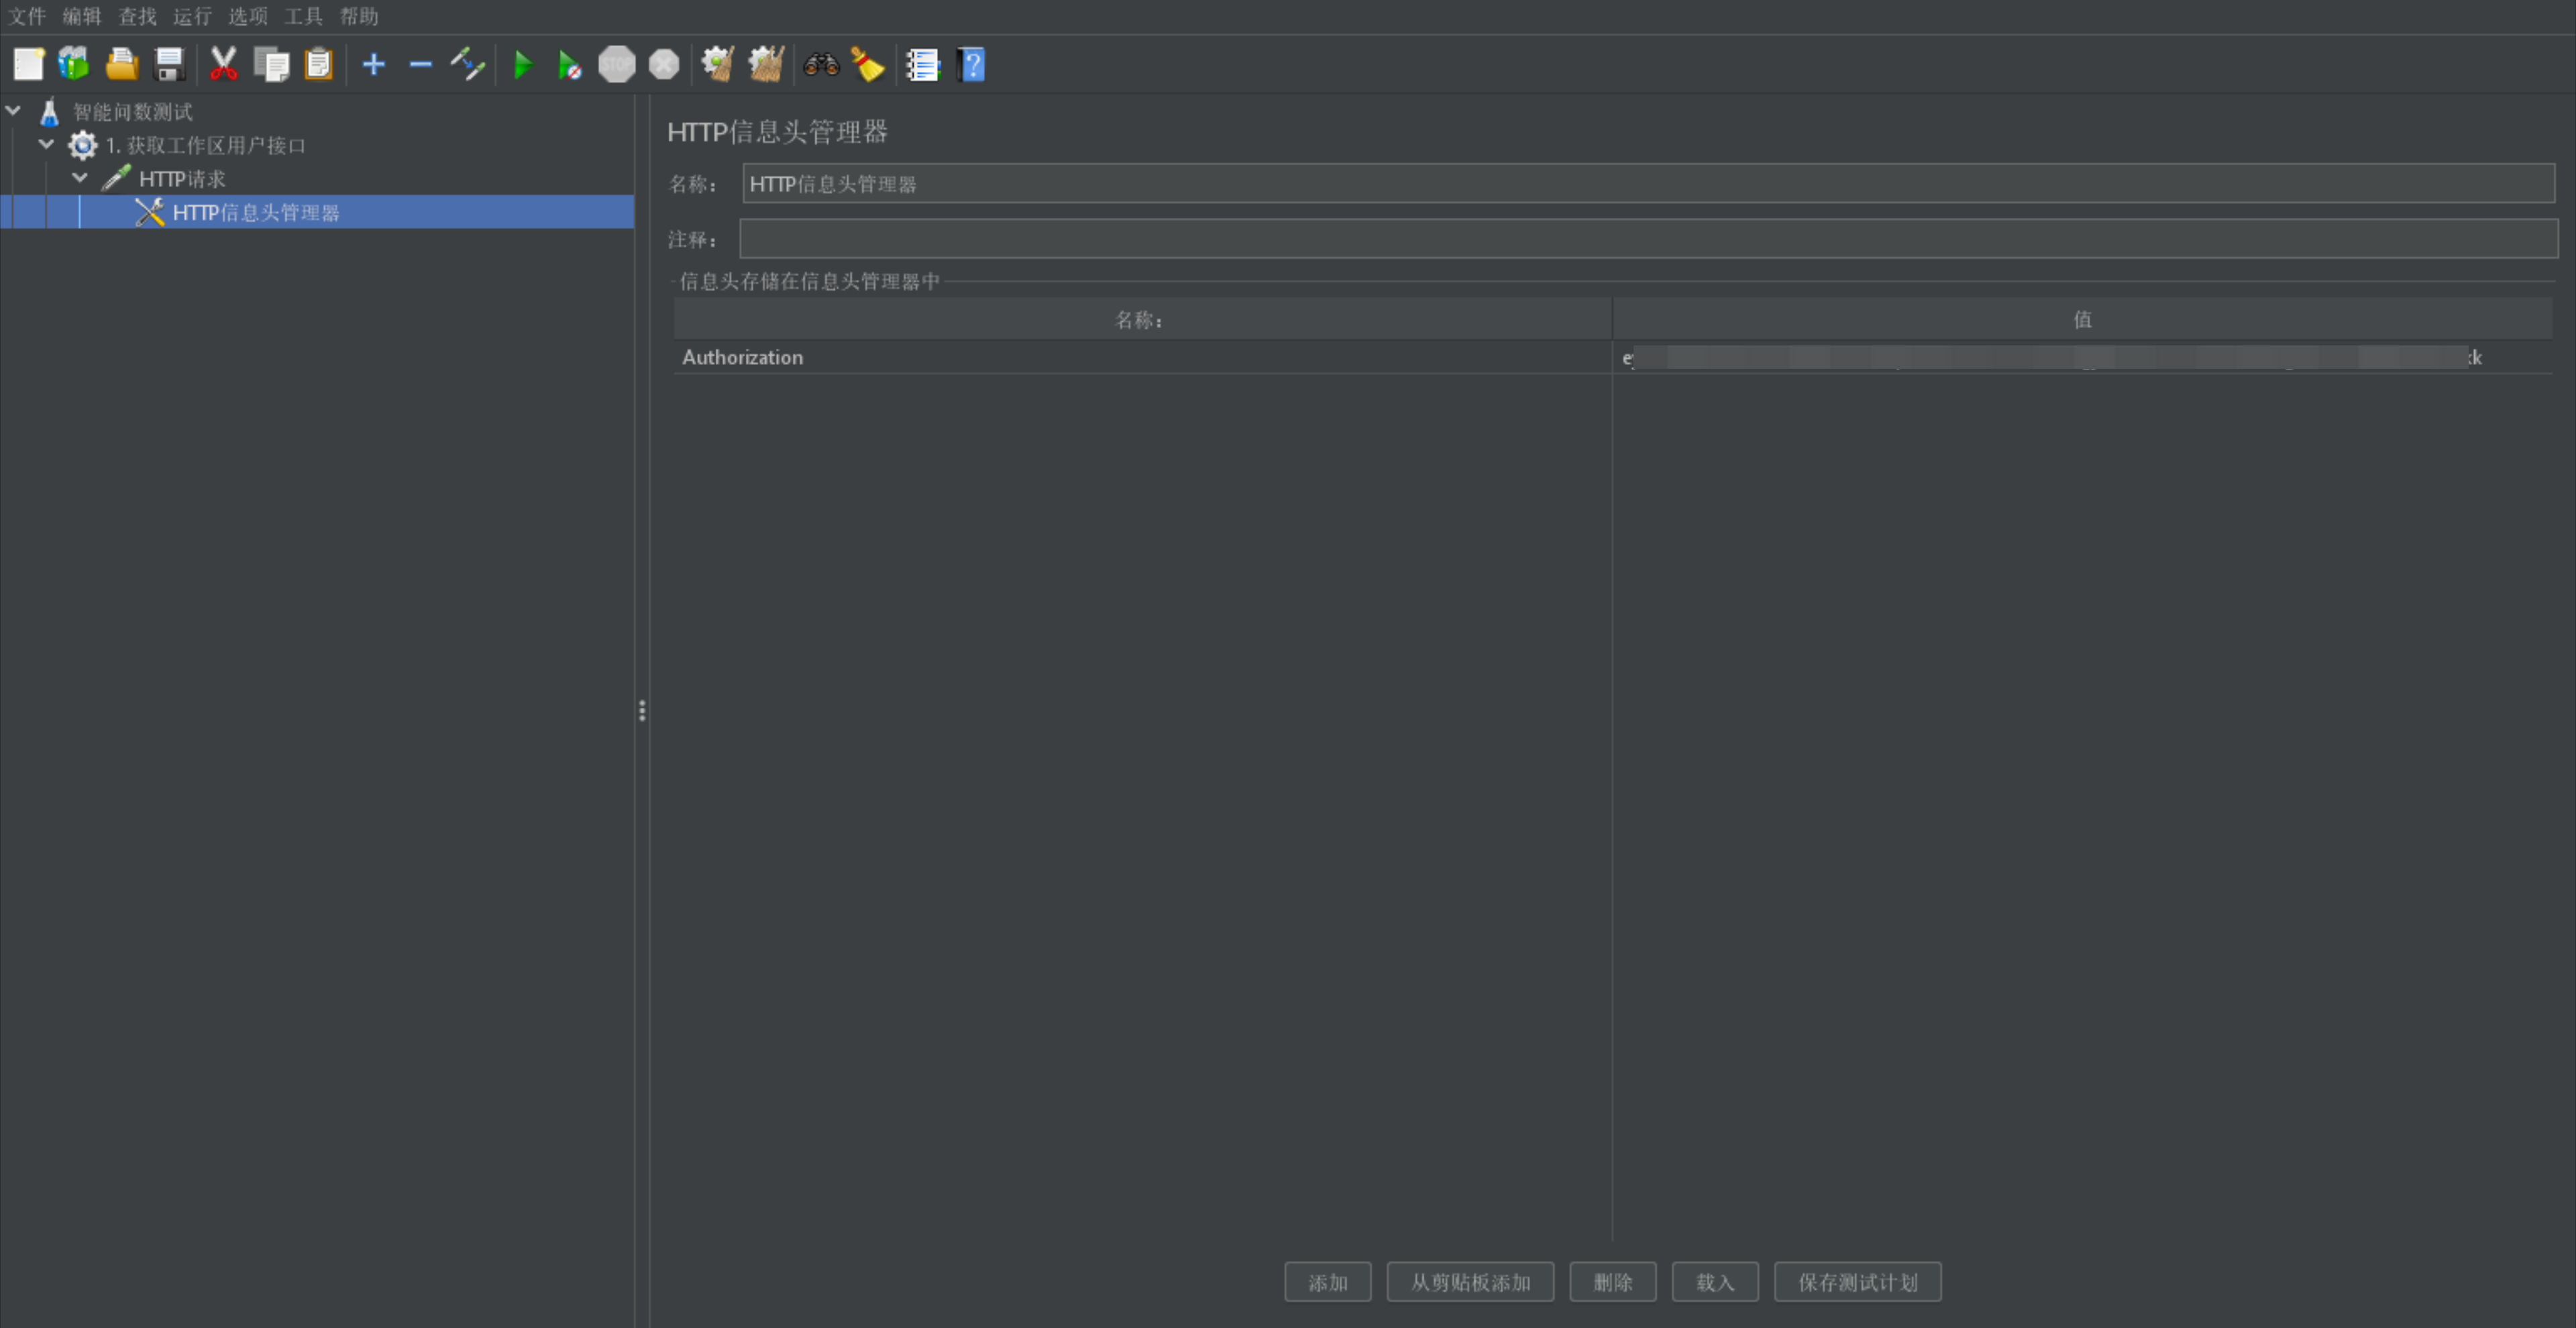
Task: Click the Reset search icon
Action: pyautogui.click(x=868, y=65)
